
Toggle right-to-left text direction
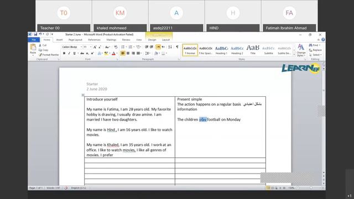pyautogui.click(x=163, y=47)
